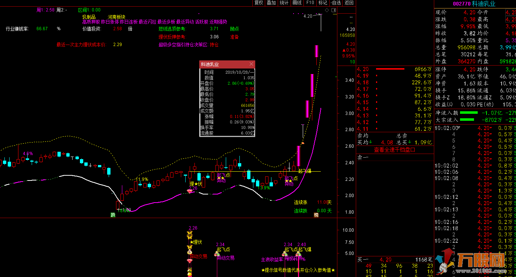
Task: Click the 返回 back button
Action: pos(348,3)
